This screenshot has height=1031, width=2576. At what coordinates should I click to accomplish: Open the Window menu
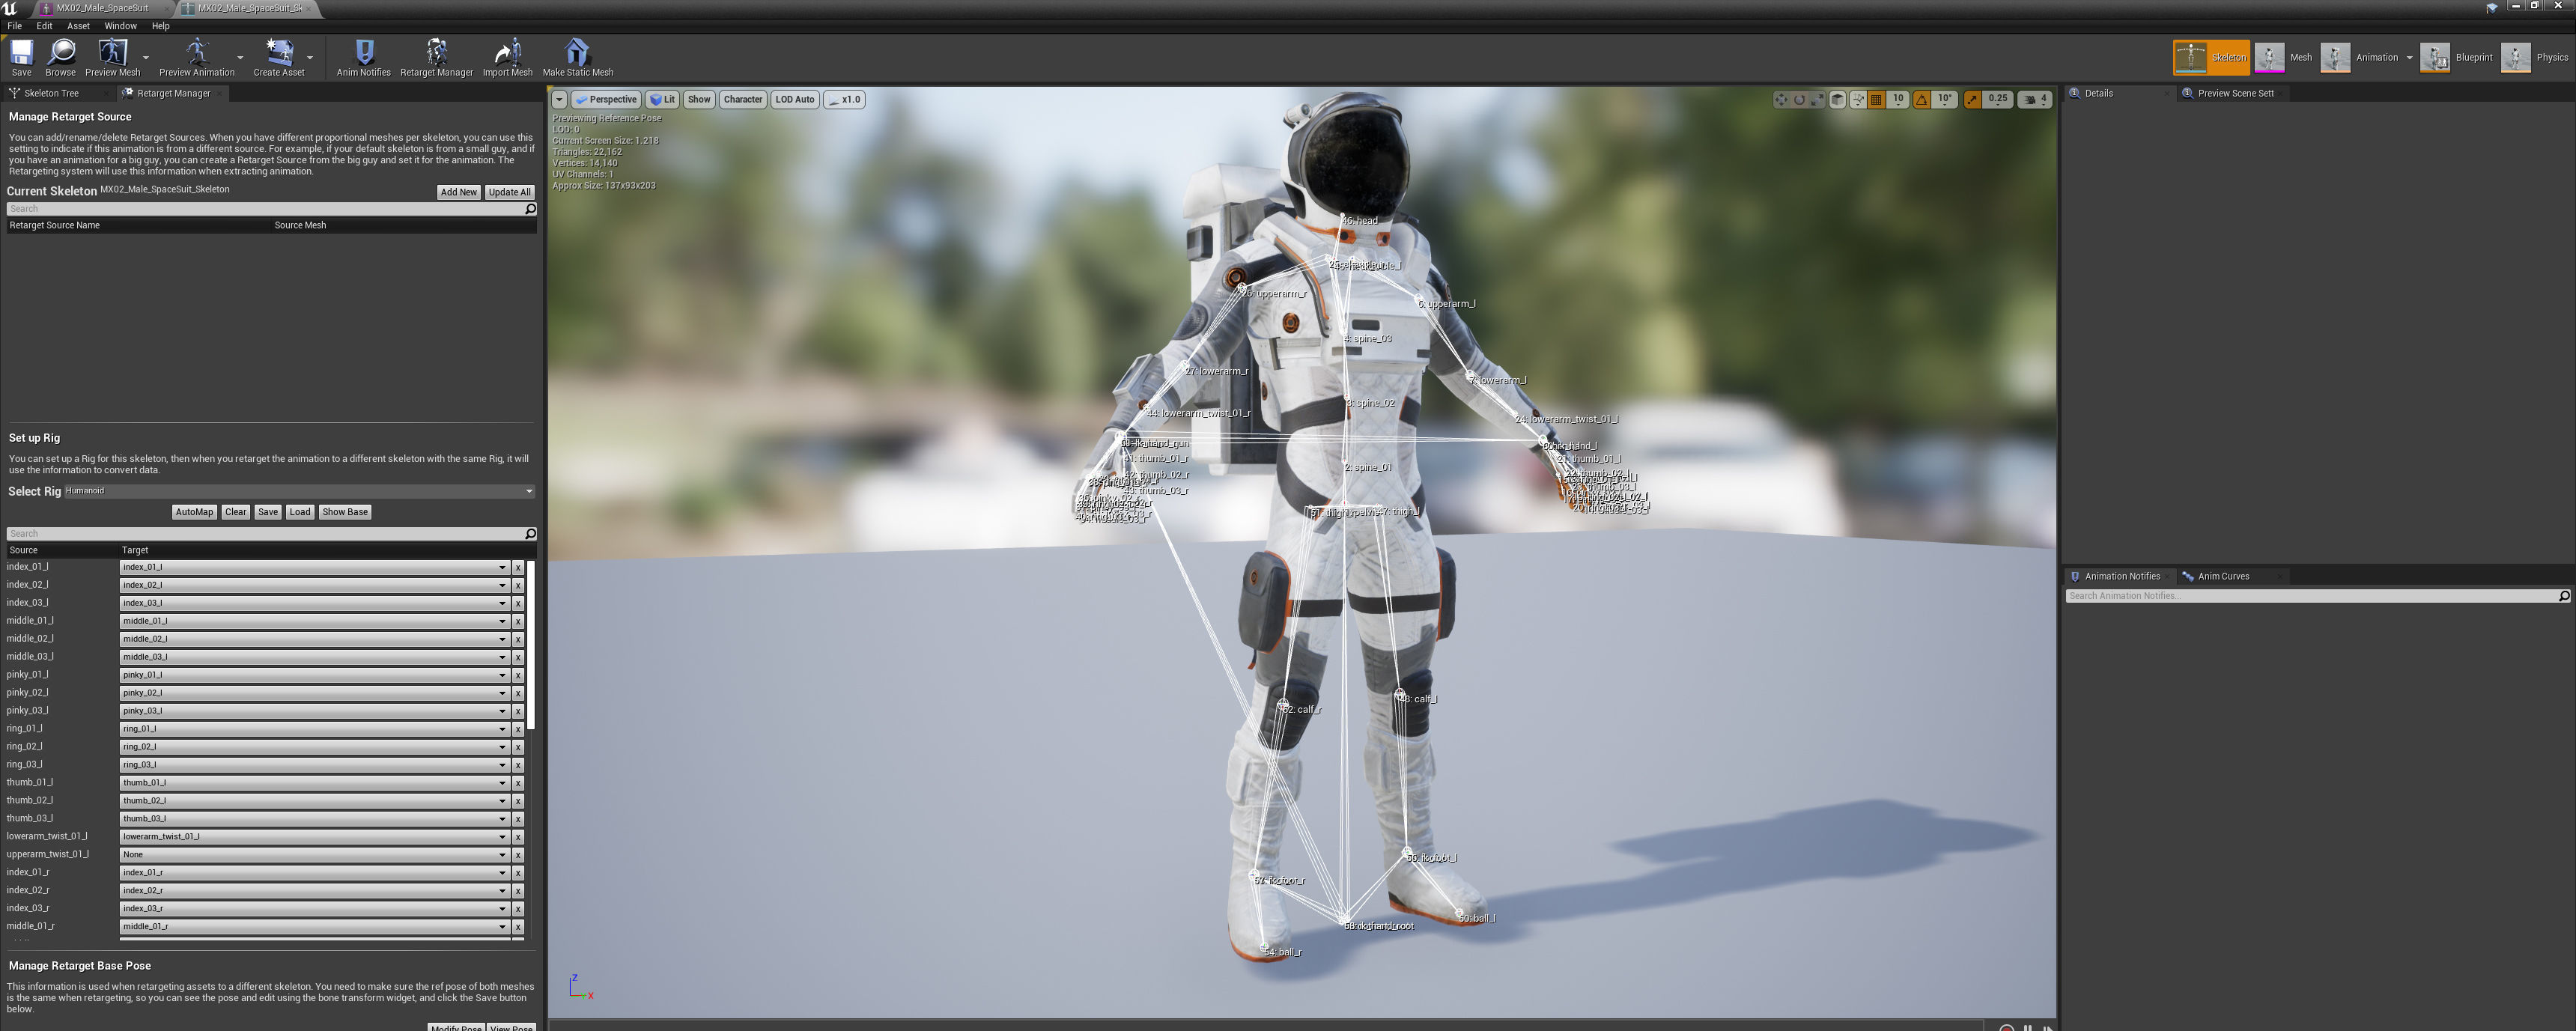[120, 26]
